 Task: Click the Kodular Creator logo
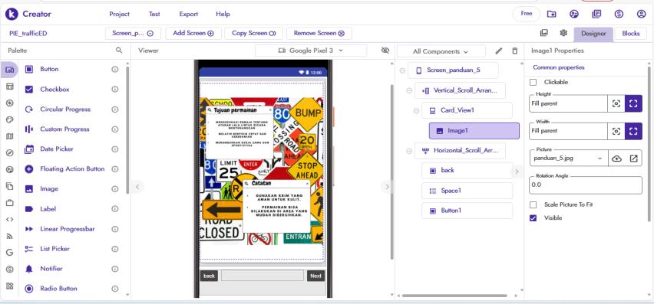pyautogui.click(x=12, y=14)
